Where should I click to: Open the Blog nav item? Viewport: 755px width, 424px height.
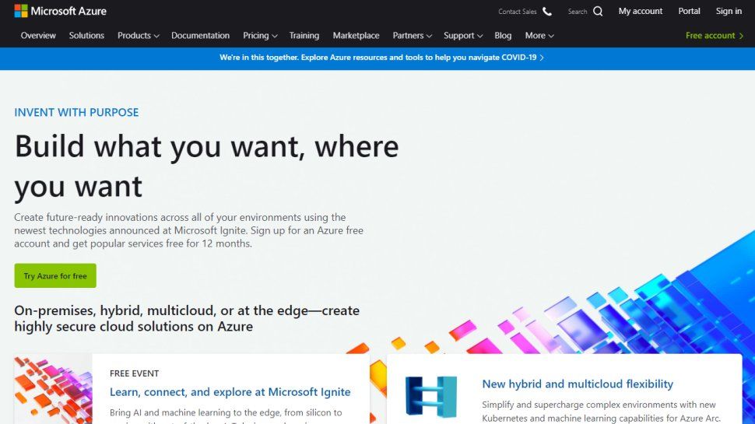(503, 36)
